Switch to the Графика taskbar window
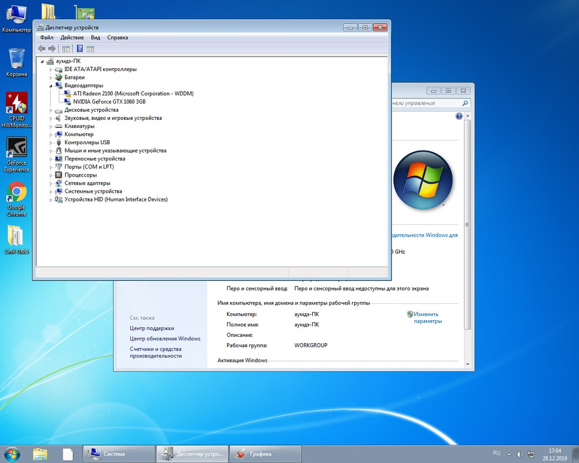579x463 pixels. (x=266, y=454)
